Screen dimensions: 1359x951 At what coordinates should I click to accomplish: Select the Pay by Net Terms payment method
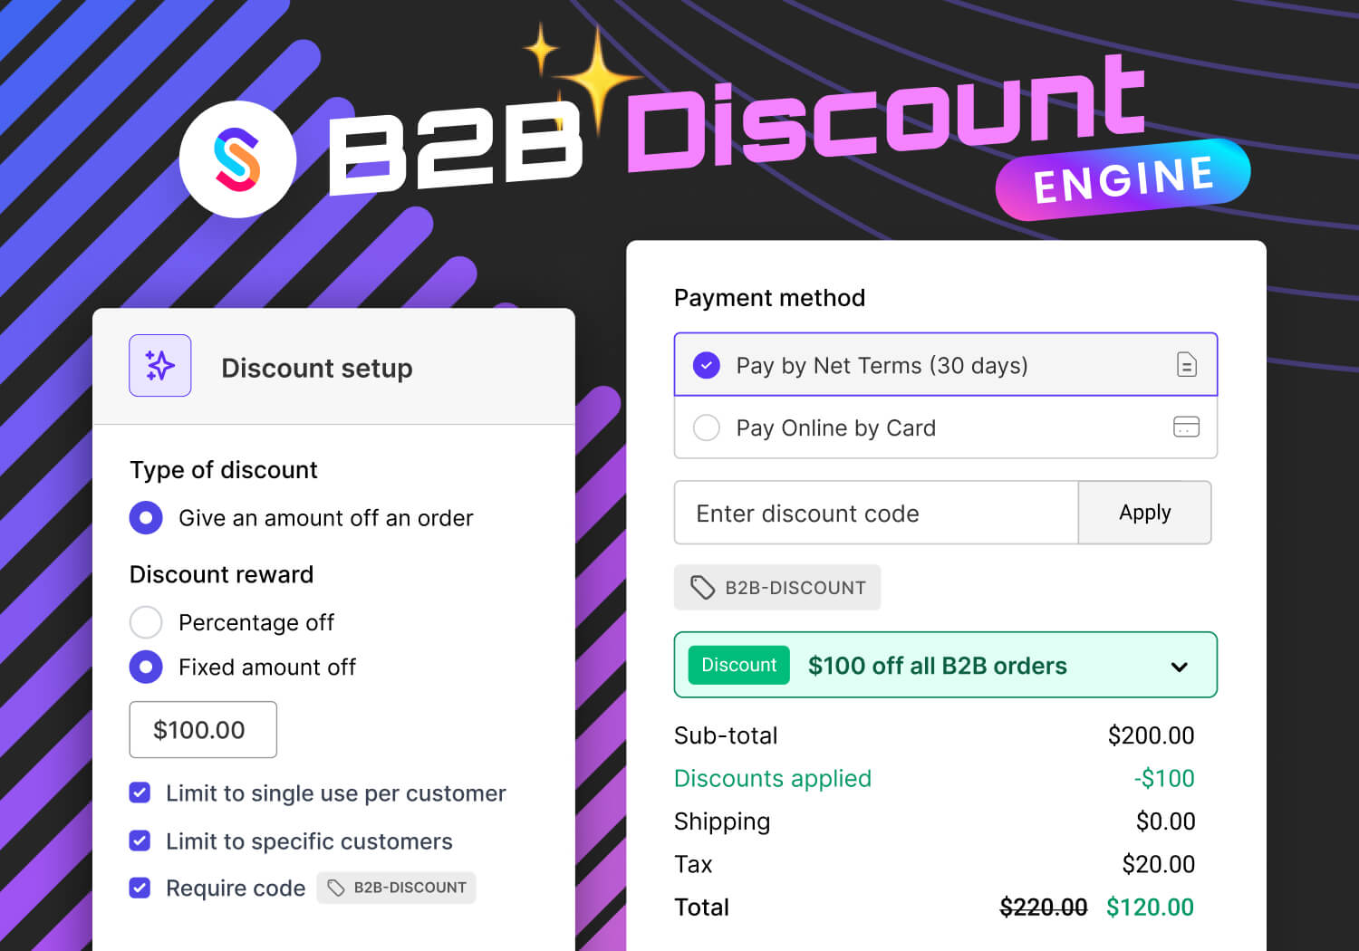(x=706, y=365)
